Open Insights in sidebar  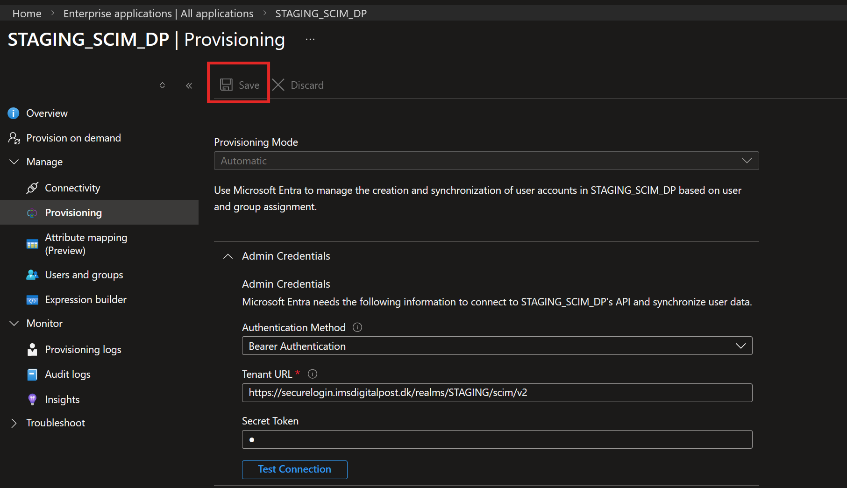62,399
